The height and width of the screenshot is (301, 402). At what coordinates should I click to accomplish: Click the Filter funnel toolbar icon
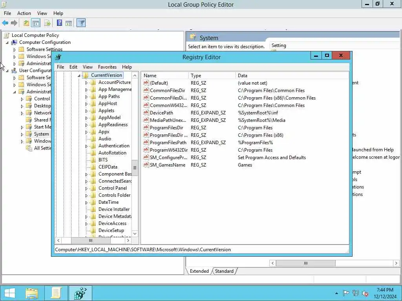point(81,23)
